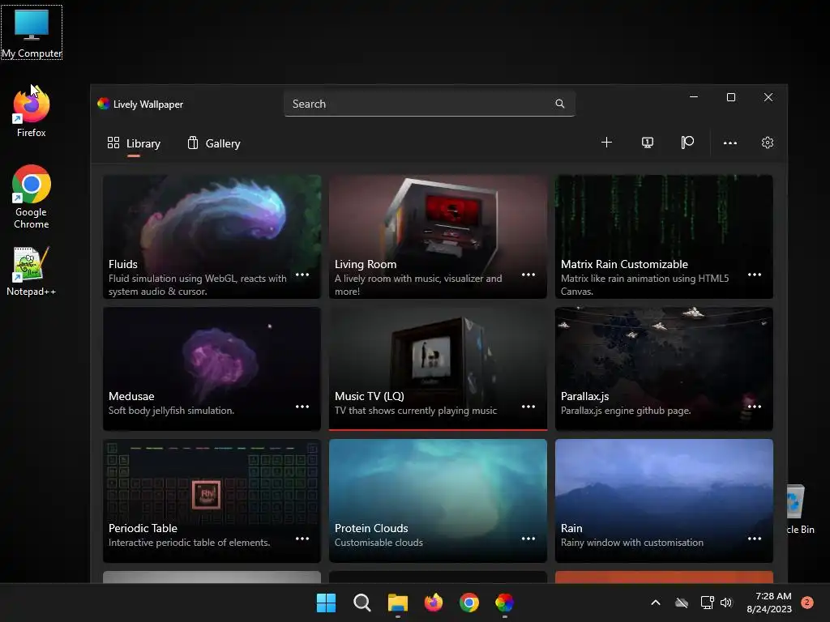Open more options for Protein Clouds wallpaper
The image size is (830, 622).
tap(528, 539)
